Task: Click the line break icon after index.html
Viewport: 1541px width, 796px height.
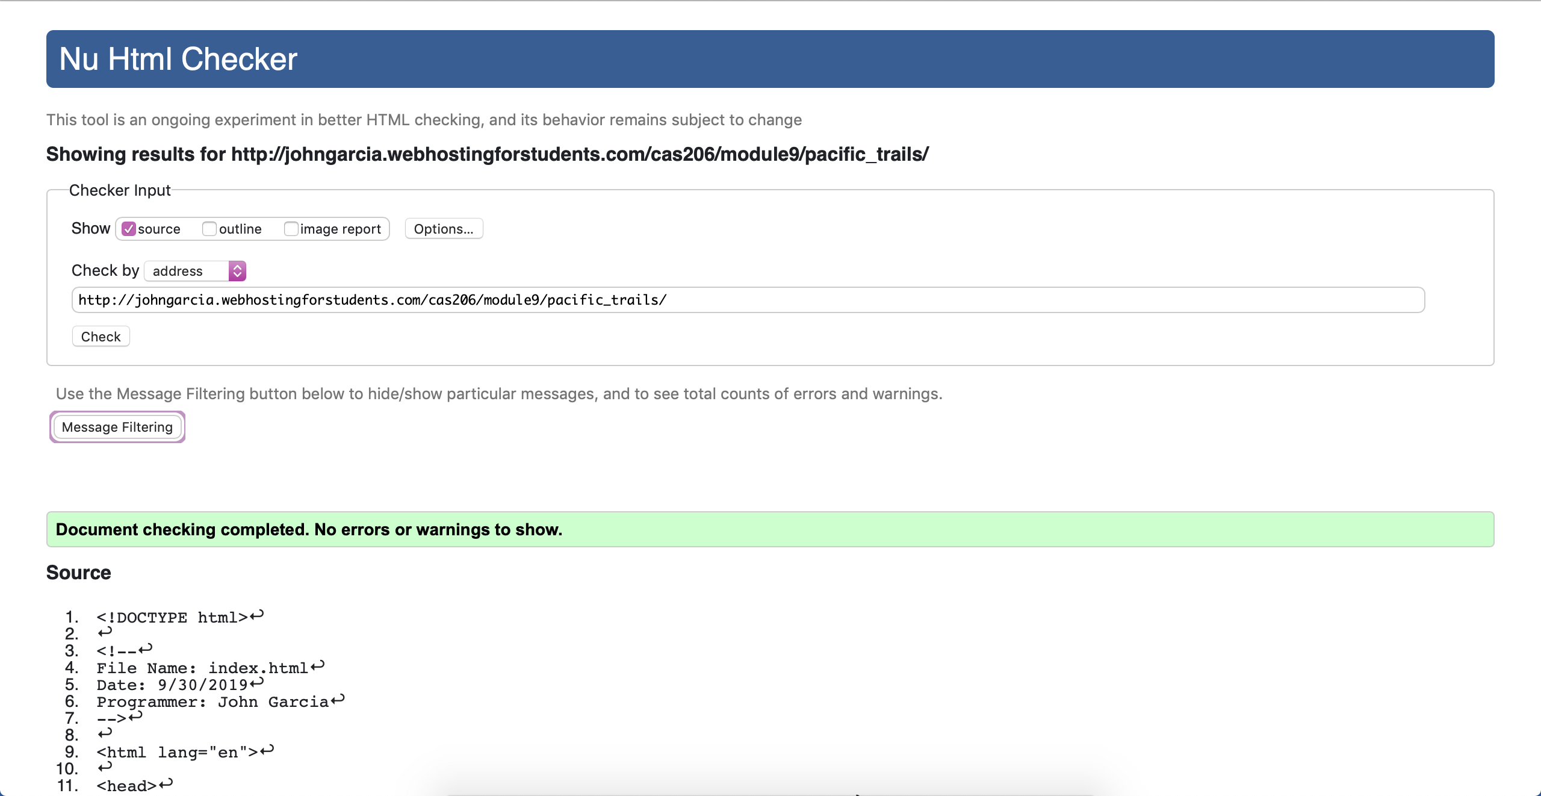Action: point(318,665)
